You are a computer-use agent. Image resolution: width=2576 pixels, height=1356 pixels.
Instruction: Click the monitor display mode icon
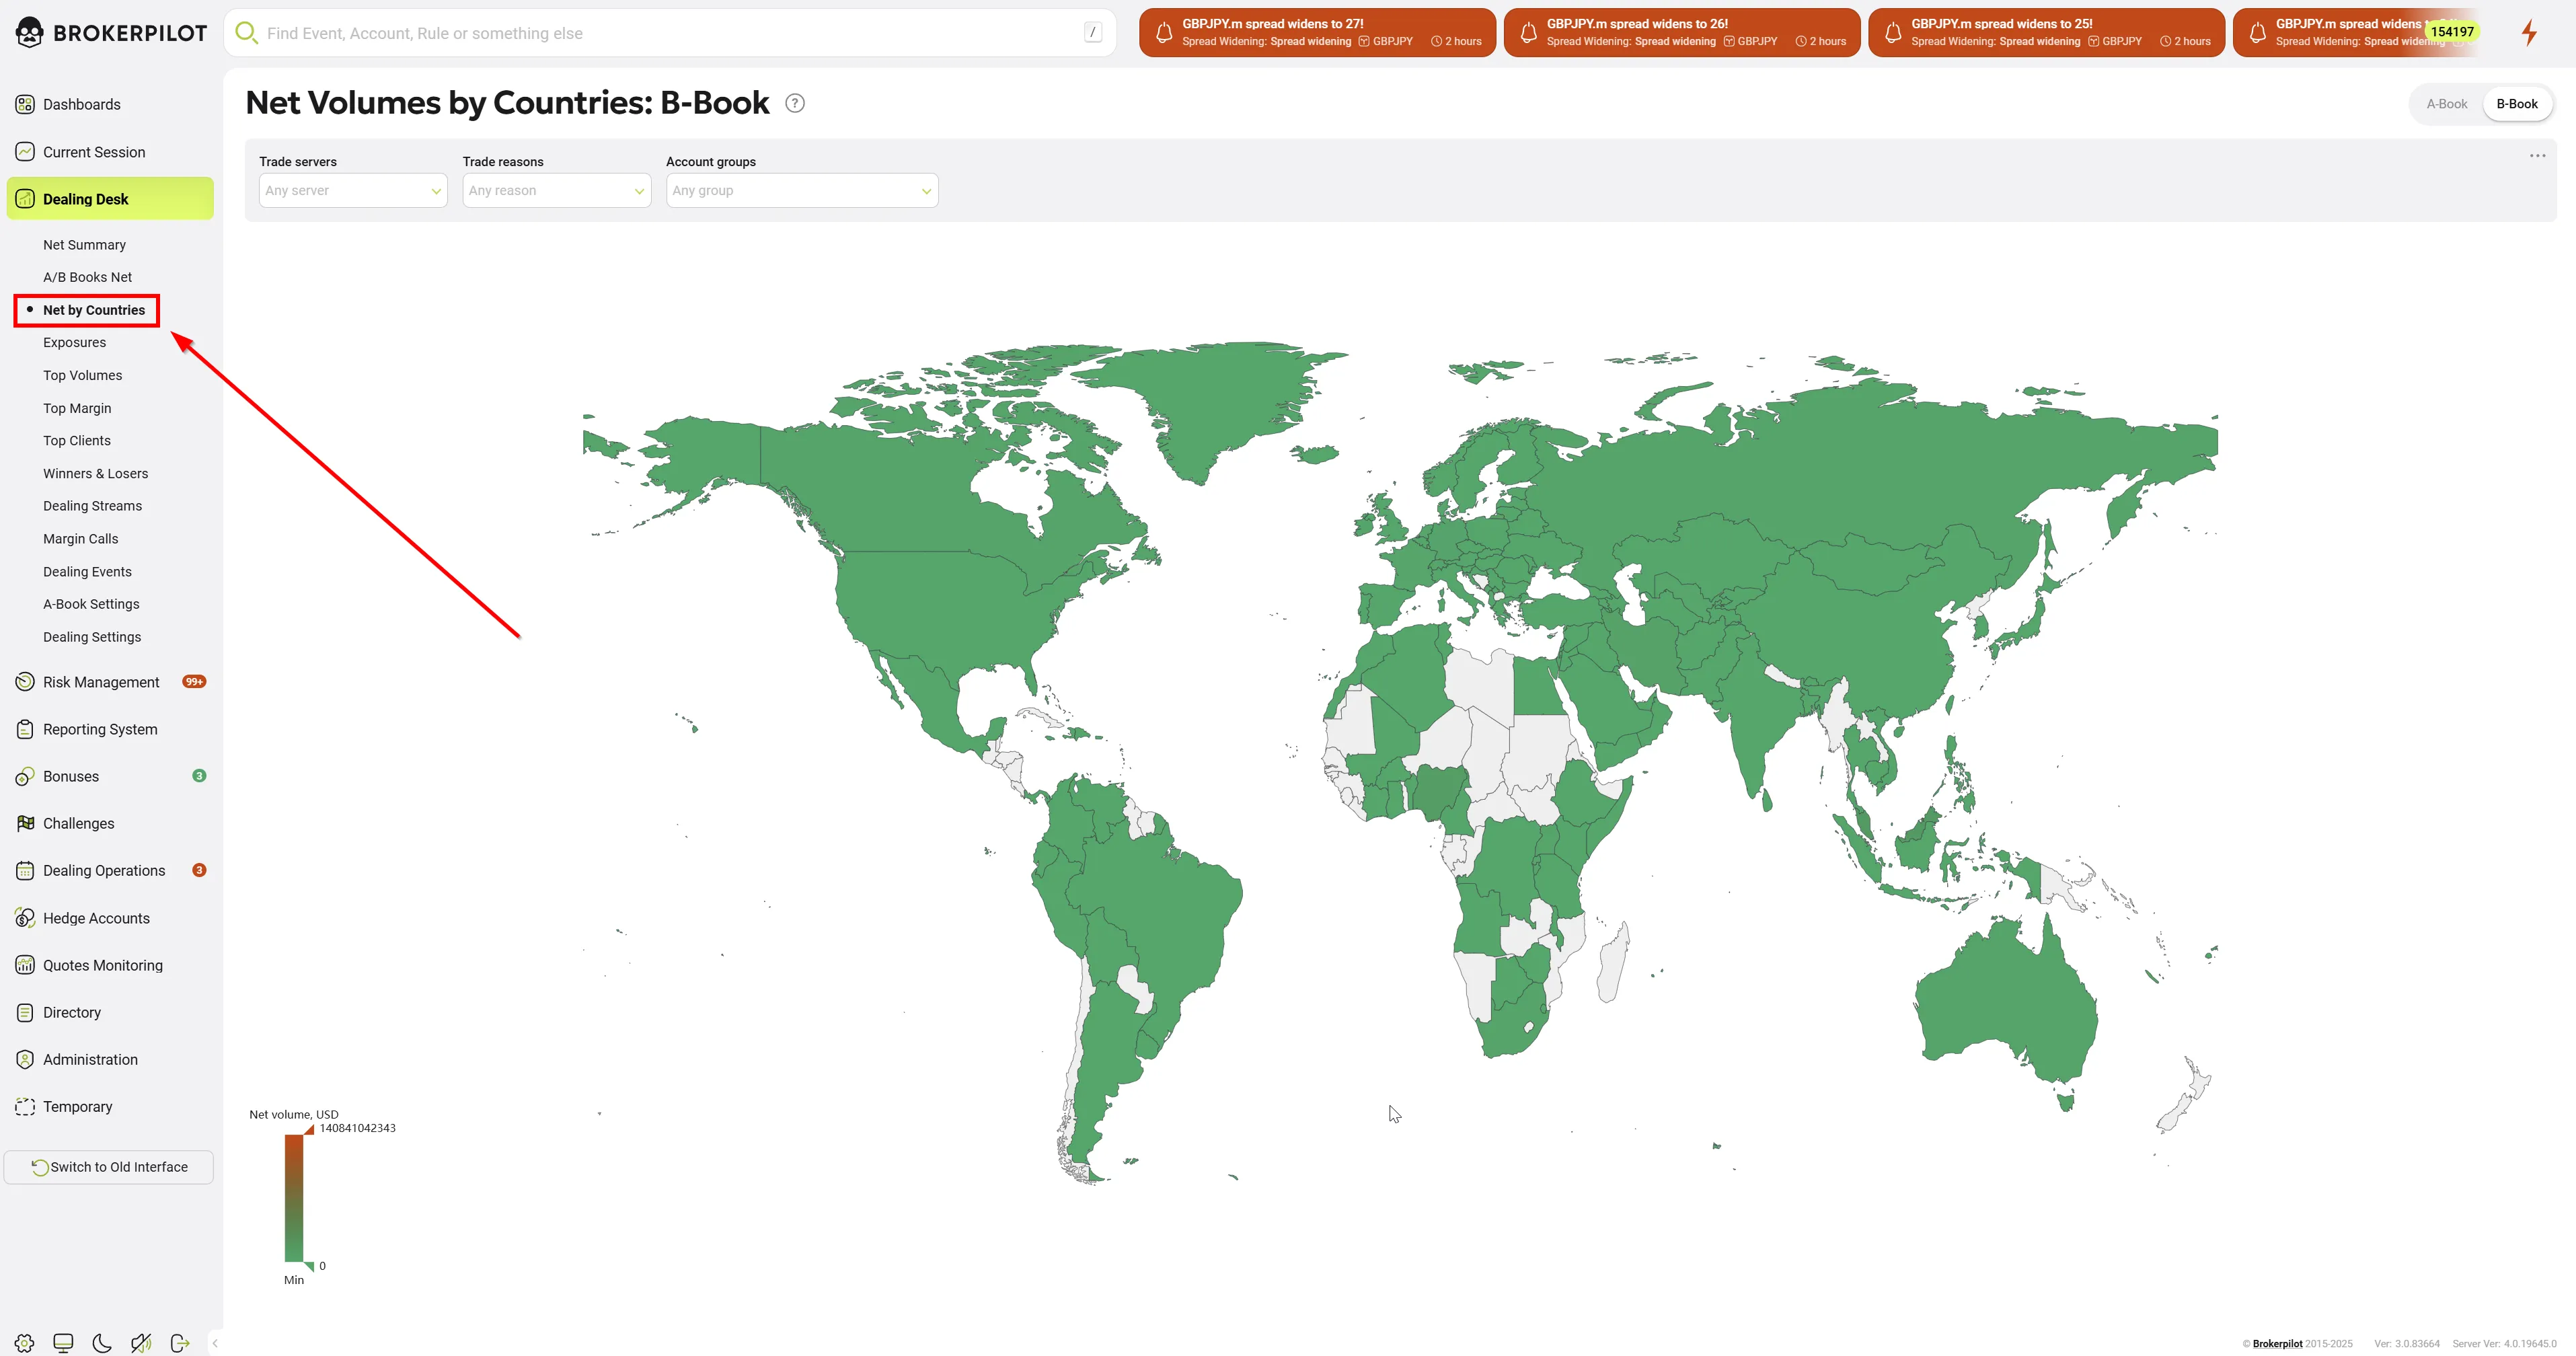[x=63, y=1343]
